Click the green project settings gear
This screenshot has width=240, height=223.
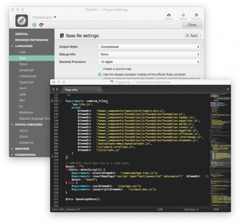click(34, 25)
